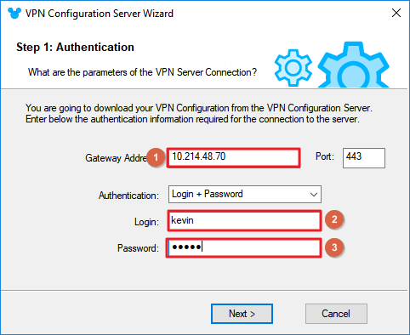Click the Login field containing kevin
This screenshot has width=410, height=335.
[244, 220]
